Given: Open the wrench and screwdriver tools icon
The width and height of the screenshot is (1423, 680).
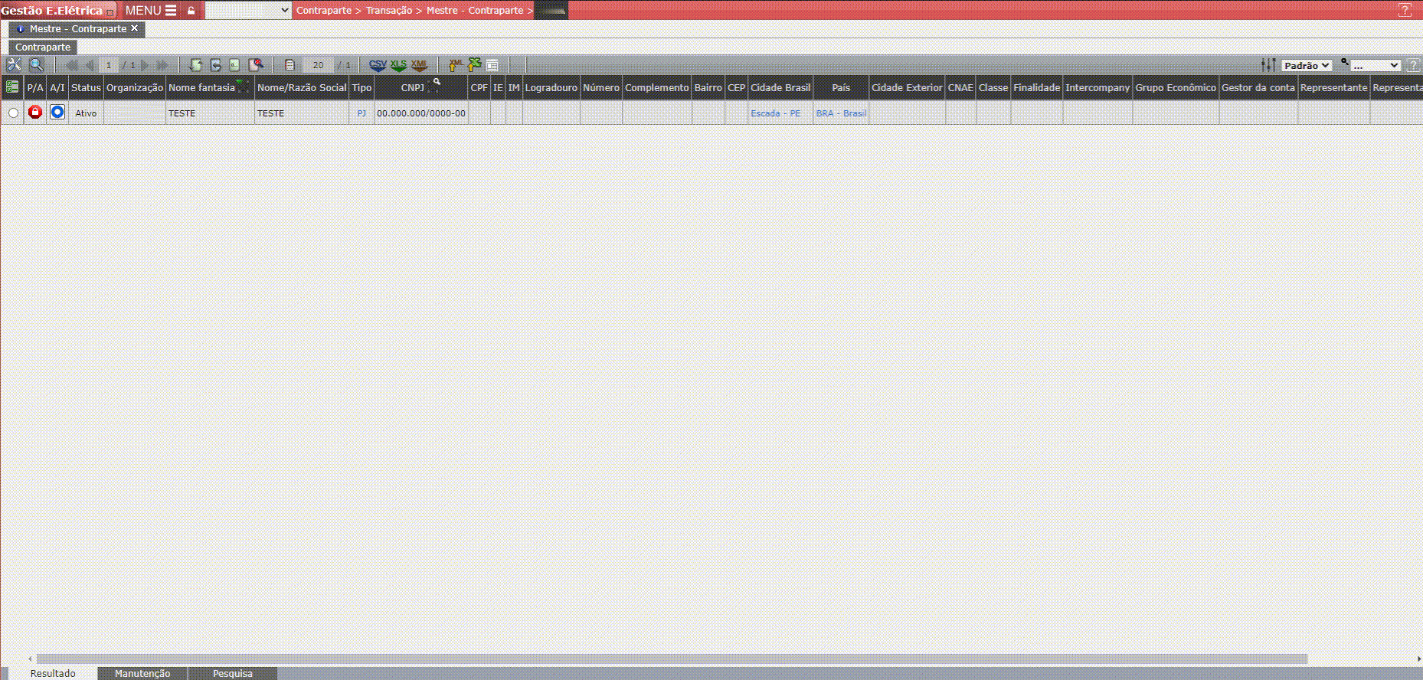Looking at the screenshot, I should 14,65.
